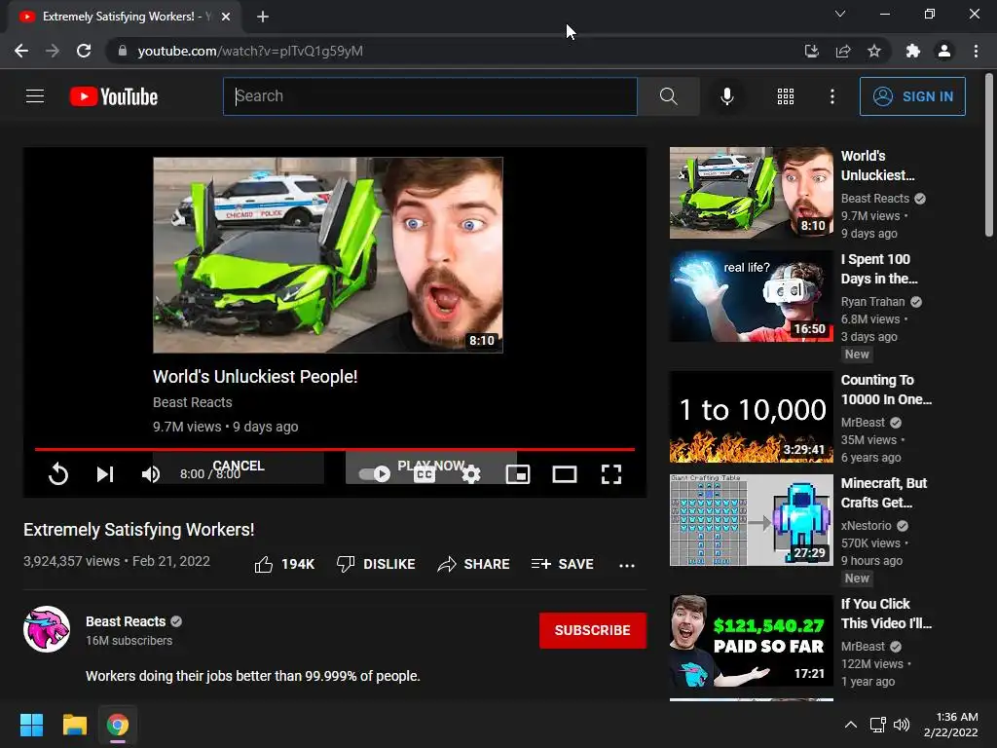997x748 pixels.
Task: Cancel the upcoming autoplay video
Action: pyautogui.click(x=239, y=467)
